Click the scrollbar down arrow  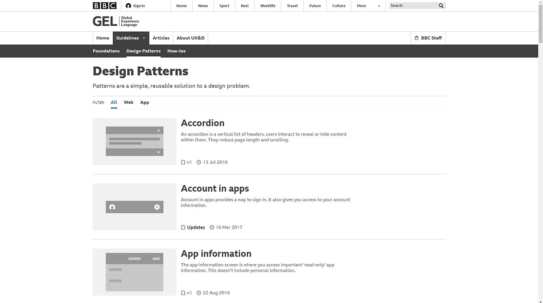(x=540, y=300)
